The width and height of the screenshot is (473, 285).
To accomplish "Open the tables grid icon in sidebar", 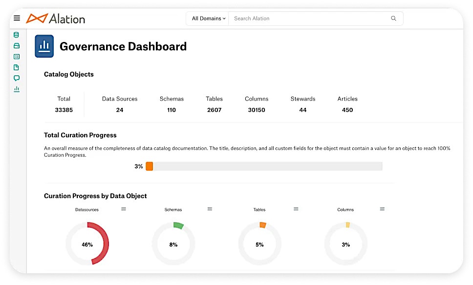I will pyautogui.click(x=16, y=56).
